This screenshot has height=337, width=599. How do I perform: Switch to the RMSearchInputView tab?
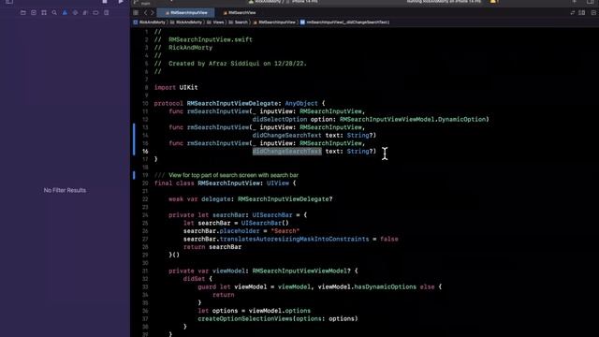pyautogui.click(x=185, y=12)
